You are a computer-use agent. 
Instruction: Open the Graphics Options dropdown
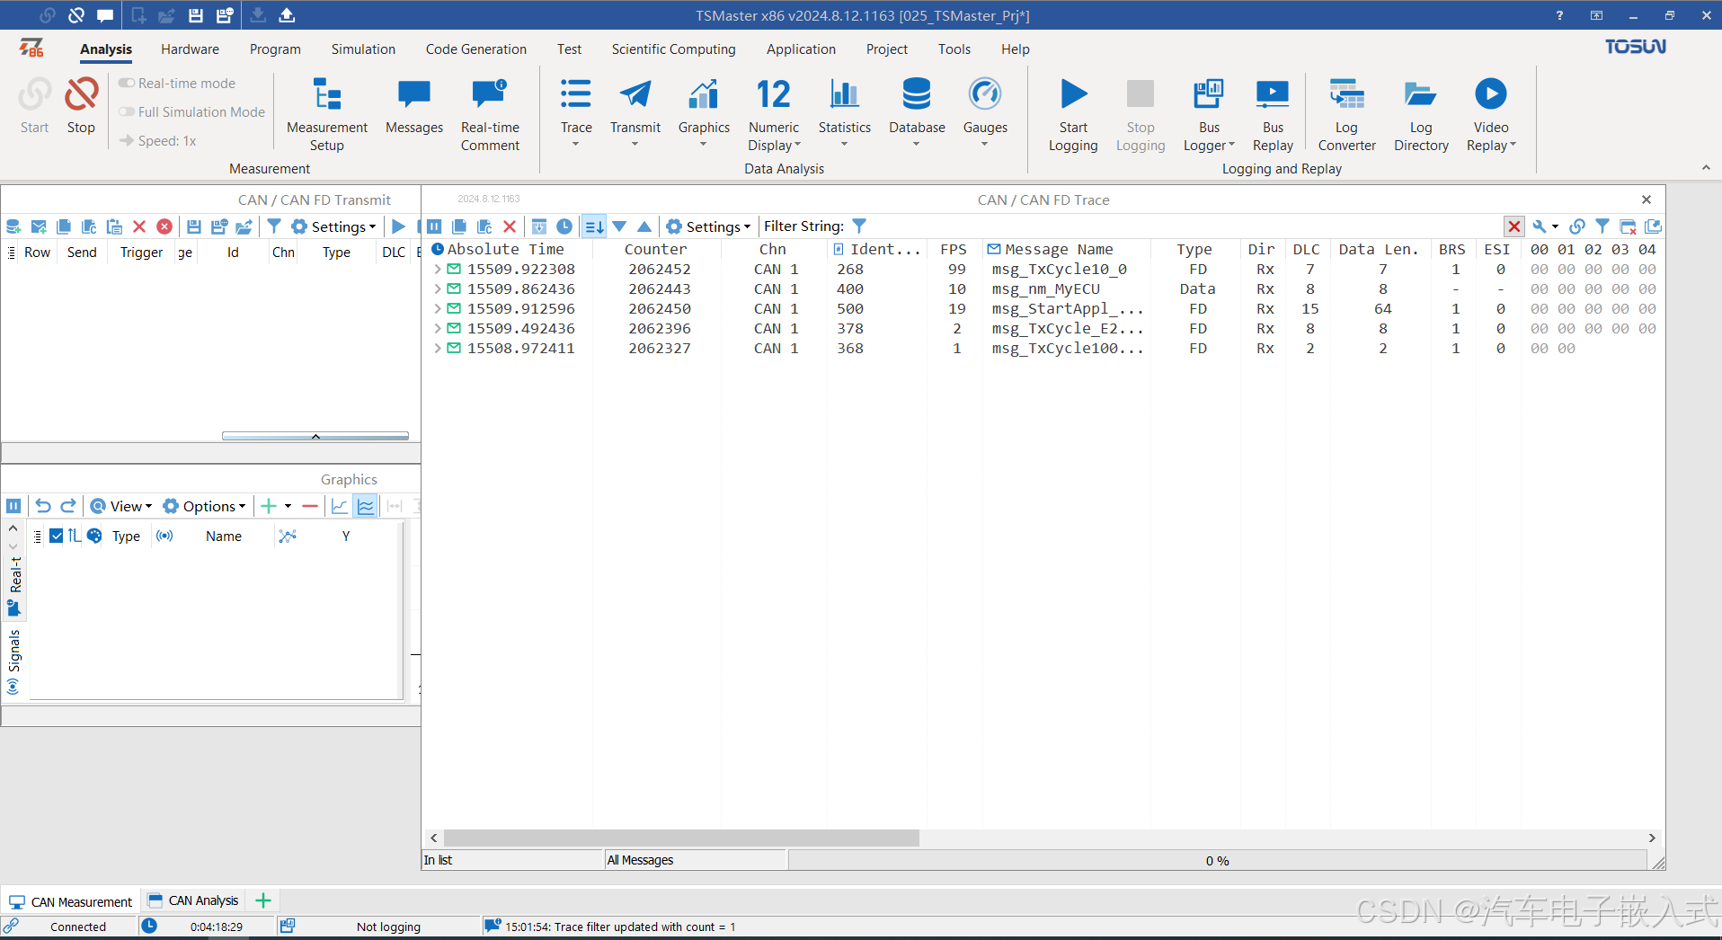pos(204,506)
